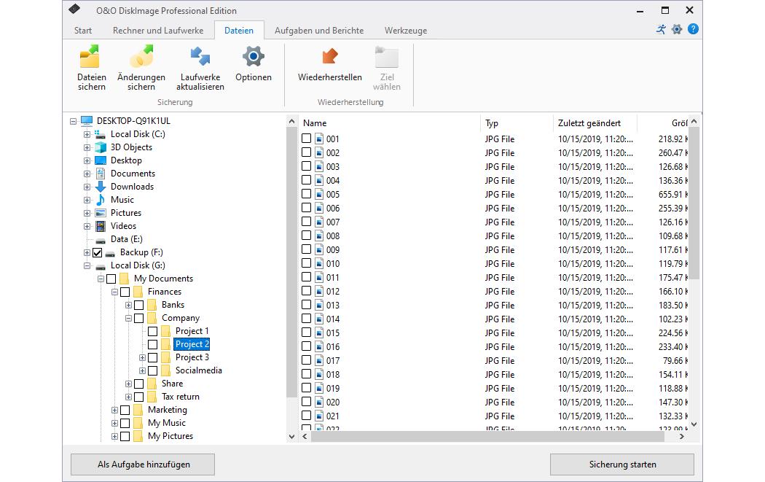Tick the checkbox for file 005
The image size is (765, 482).
coord(306,194)
